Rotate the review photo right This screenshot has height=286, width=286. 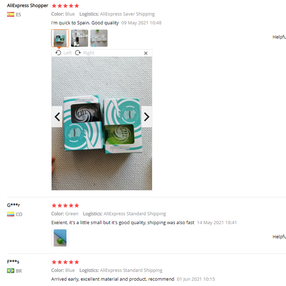[x=85, y=53]
